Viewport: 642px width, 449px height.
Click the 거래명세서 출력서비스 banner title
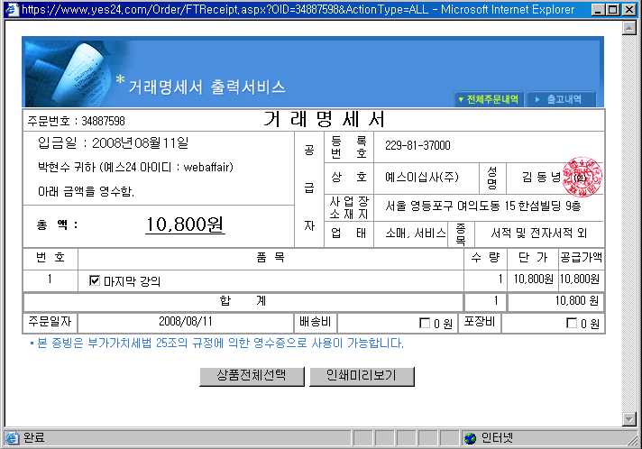(206, 87)
